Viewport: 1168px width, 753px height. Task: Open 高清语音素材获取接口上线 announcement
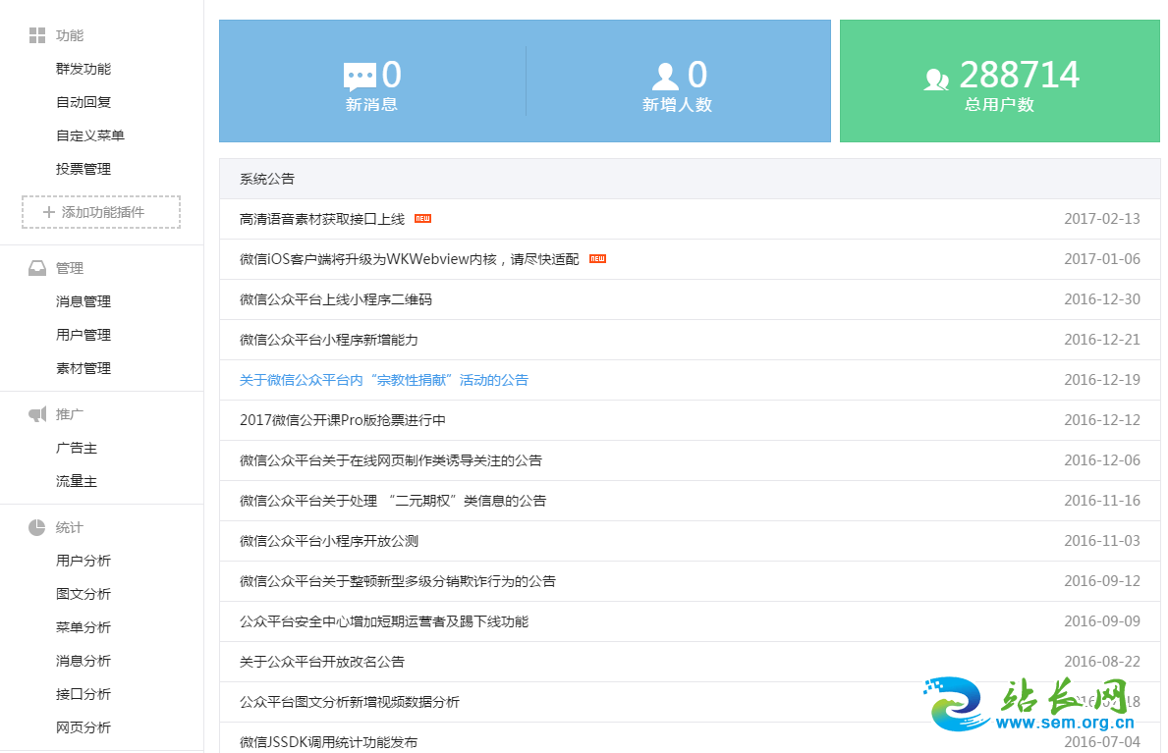pos(322,219)
